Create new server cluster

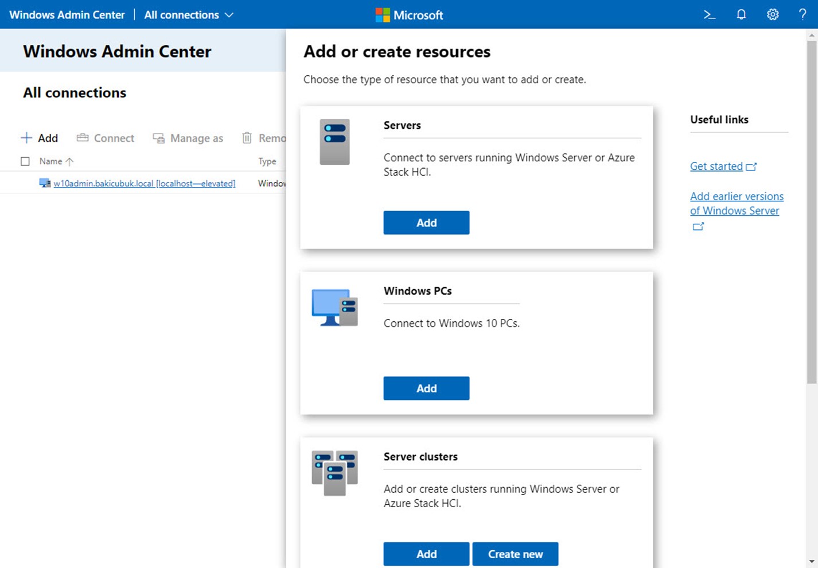pyautogui.click(x=515, y=554)
